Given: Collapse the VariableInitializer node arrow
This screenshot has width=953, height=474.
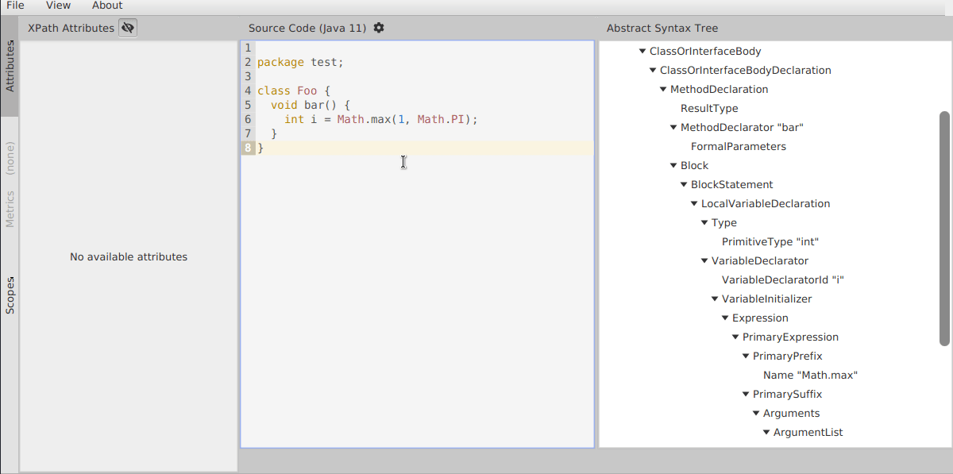Looking at the screenshot, I should coord(715,299).
